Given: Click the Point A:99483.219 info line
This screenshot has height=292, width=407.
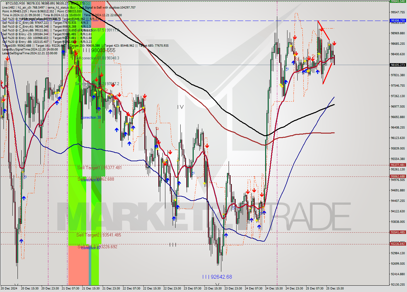Looking at the screenshot, I should coord(42,11).
